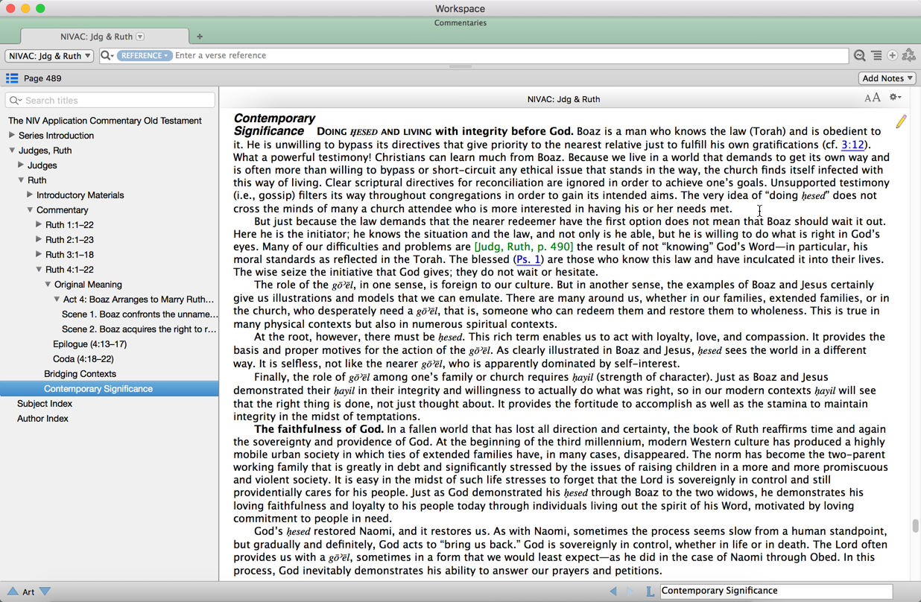Follow the Ps. 1 verse link
This screenshot has height=602, width=921.
pos(528,260)
